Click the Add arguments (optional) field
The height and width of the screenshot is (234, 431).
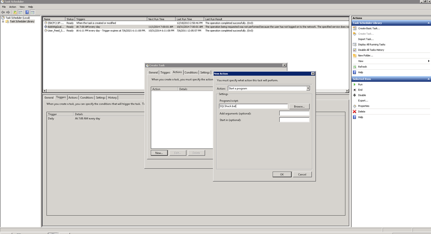click(x=294, y=113)
